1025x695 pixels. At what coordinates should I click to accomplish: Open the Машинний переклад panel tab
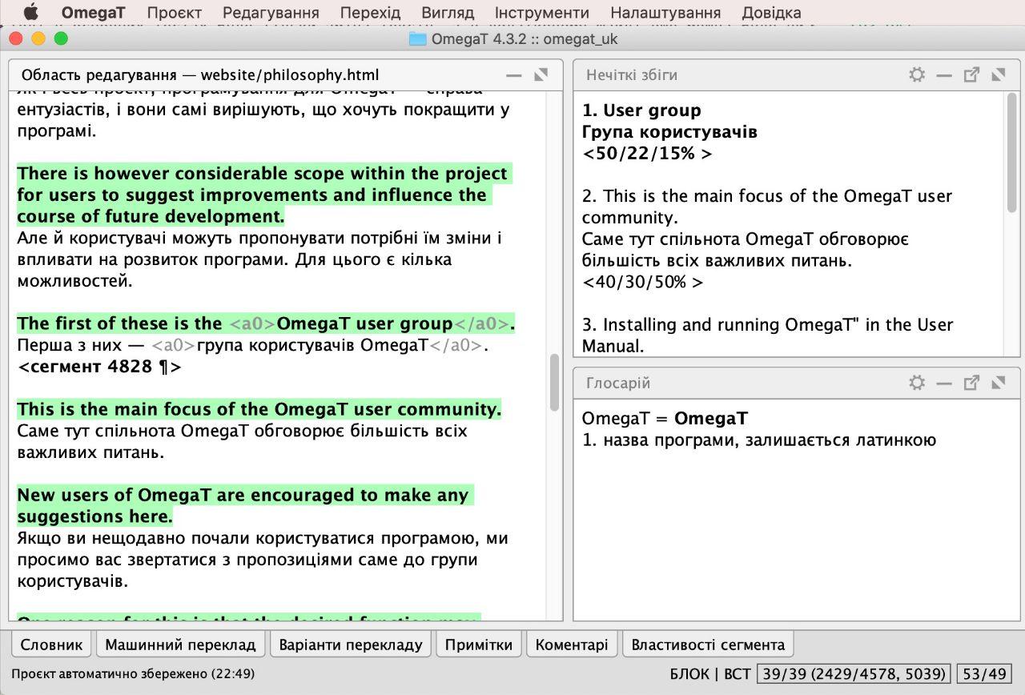pyautogui.click(x=180, y=645)
